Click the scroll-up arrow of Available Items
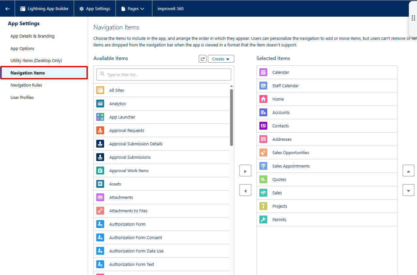Screen dimensions: 417x275 click(231, 87)
